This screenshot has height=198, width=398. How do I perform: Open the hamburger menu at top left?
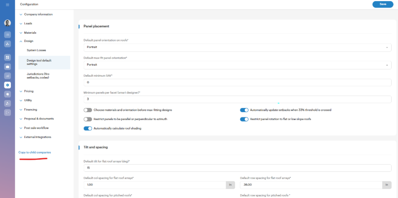pos(7,4)
